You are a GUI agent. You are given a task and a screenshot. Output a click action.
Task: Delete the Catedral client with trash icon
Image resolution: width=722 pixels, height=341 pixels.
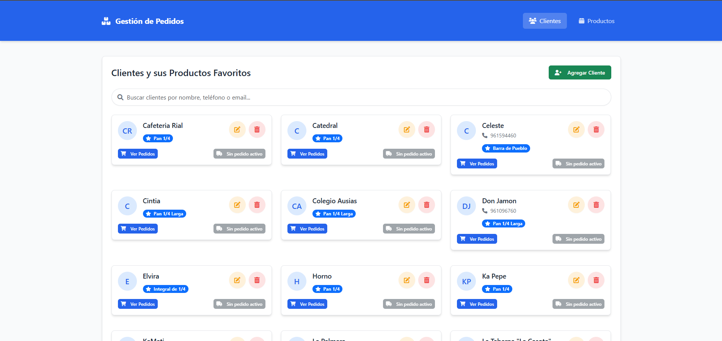coord(426,130)
